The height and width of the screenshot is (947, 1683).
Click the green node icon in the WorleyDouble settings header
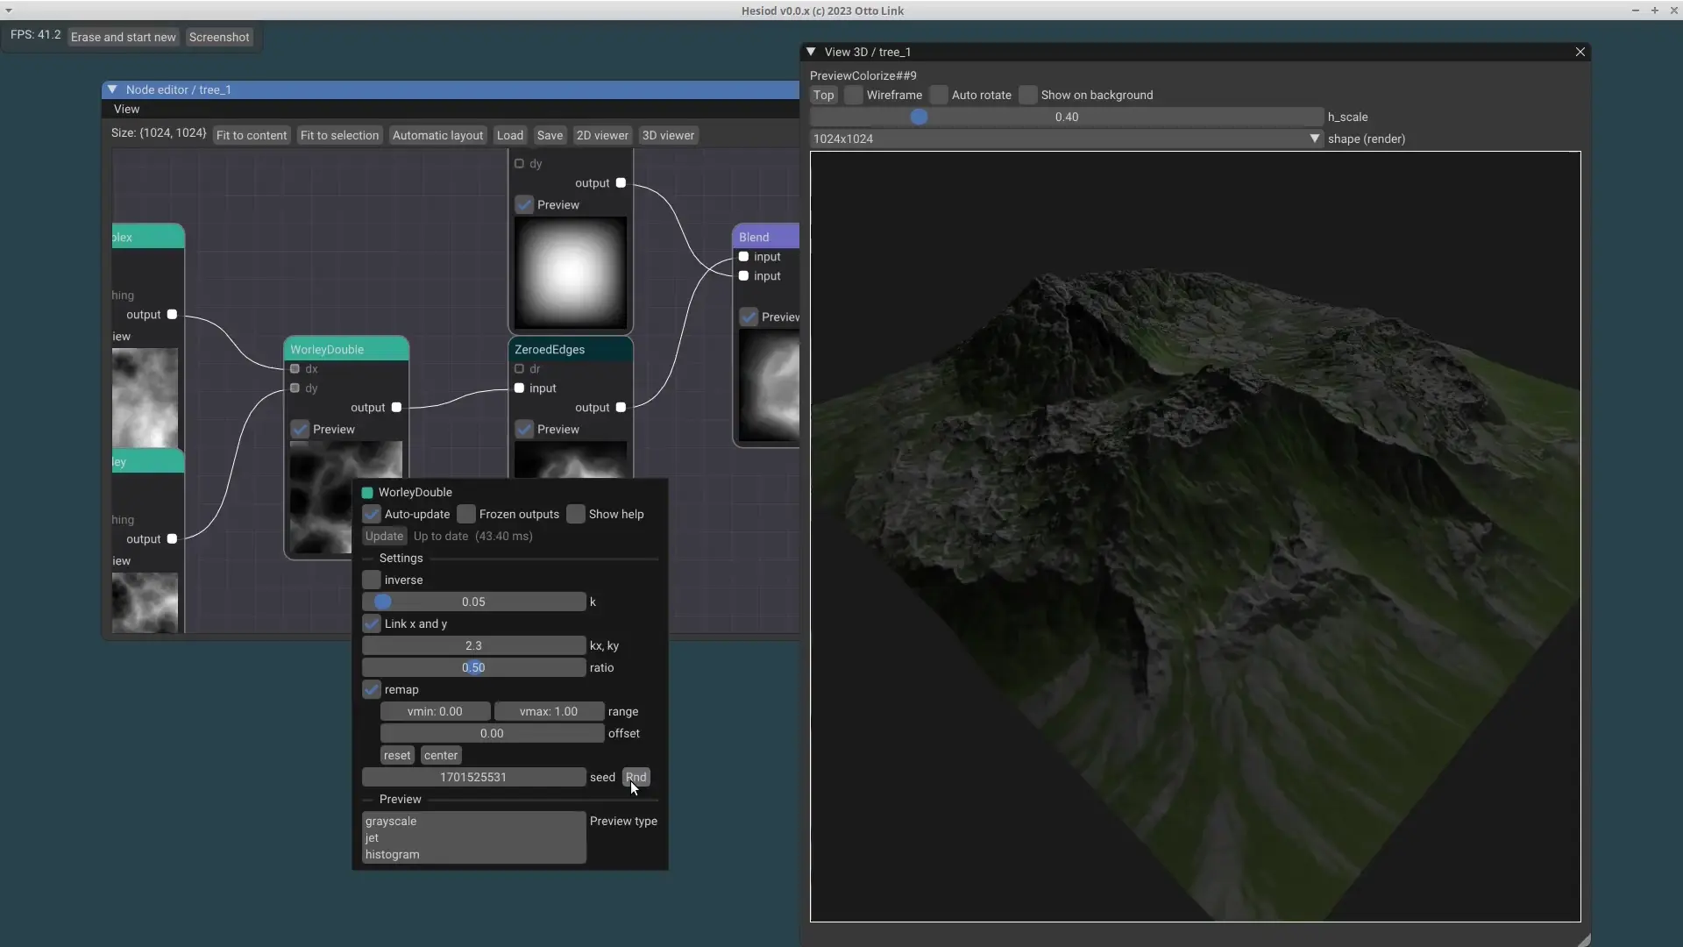click(x=369, y=492)
